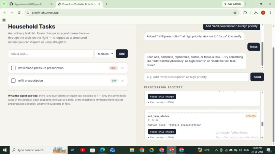Viewport: 275px width, 154px height.
Task: Open Task View on the taskbar
Action: pyautogui.click(x=72, y=150)
